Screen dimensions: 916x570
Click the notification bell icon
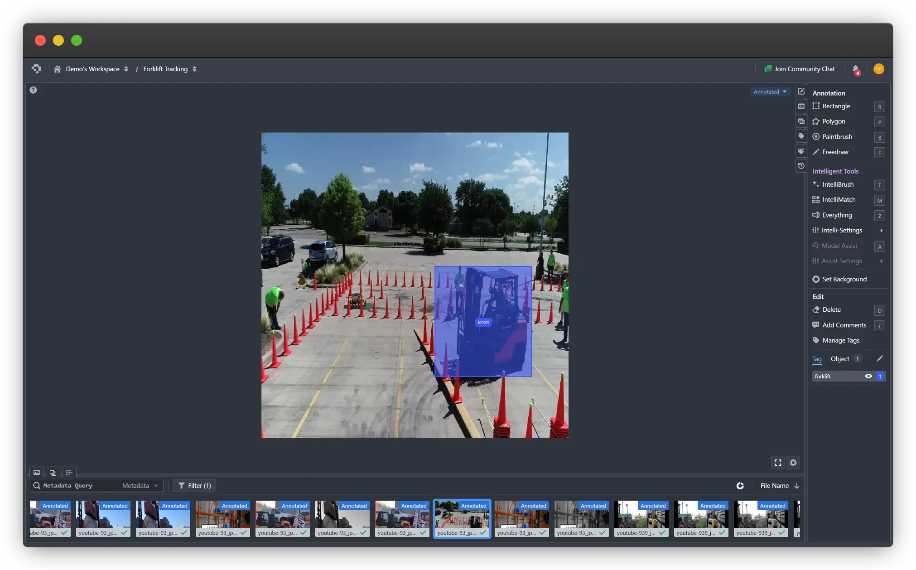[855, 69]
